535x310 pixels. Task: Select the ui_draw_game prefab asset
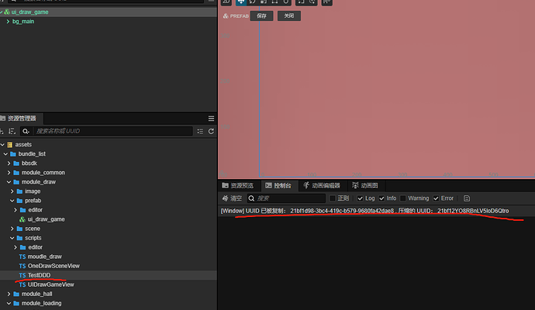[108, 219]
